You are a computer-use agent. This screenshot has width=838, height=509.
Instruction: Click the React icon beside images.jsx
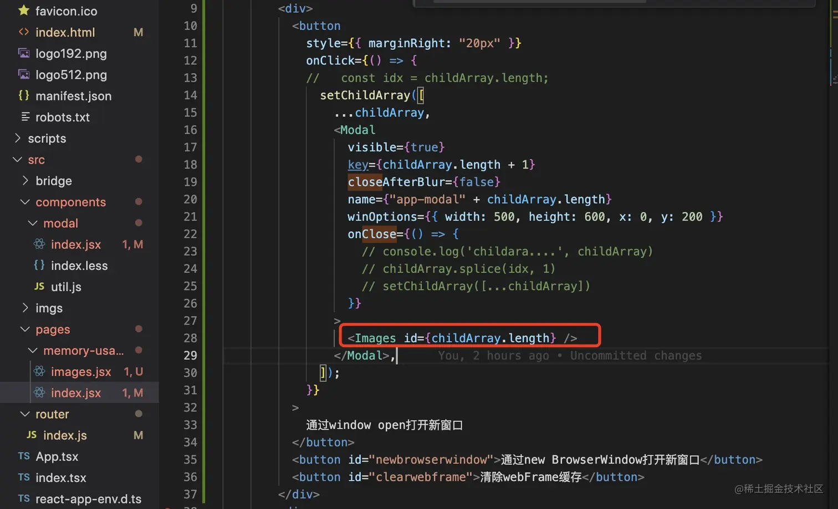point(39,371)
